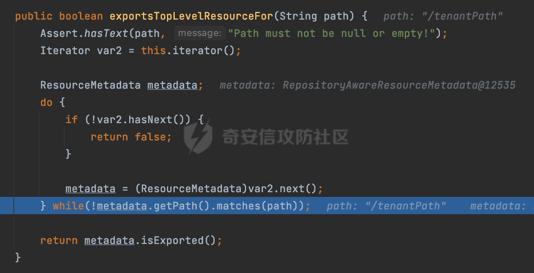Click the Iterator type in var2 declaration

(x=65, y=51)
